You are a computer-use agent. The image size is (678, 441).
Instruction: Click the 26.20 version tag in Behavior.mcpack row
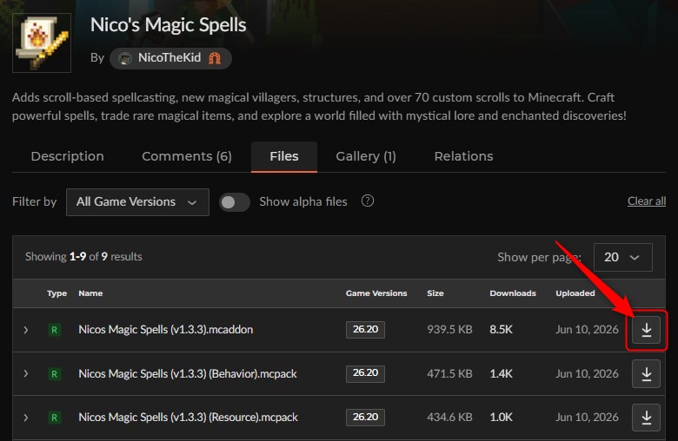click(365, 373)
